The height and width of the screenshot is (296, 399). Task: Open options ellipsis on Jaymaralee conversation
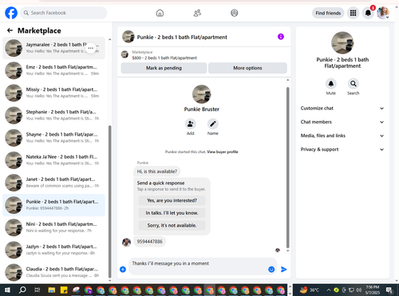[x=91, y=48]
